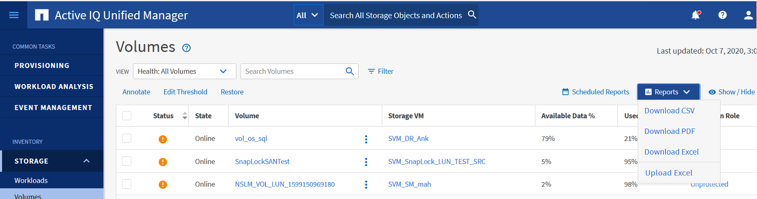Viewport: 757px width, 199px height.
Task: Click the notifications bell icon
Action: [x=695, y=15]
